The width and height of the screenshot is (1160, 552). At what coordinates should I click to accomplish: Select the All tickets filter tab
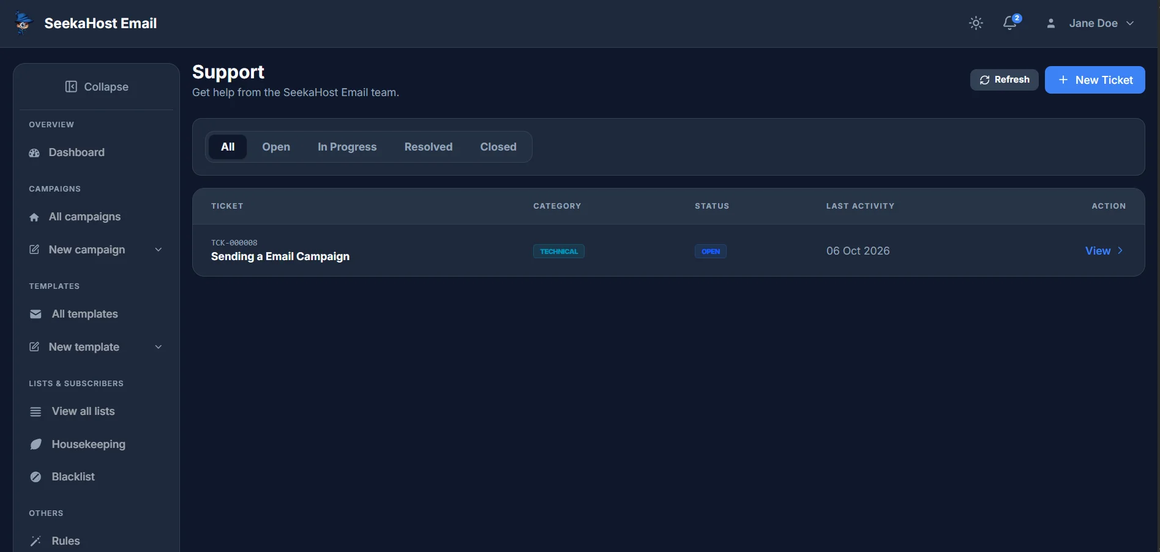coord(228,147)
